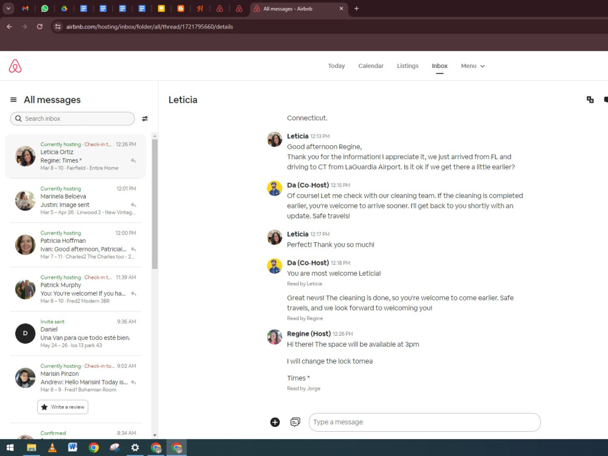Open the Google Keep pinned tab
The width and height of the screenshot is (608, 456).
[161, 9]
